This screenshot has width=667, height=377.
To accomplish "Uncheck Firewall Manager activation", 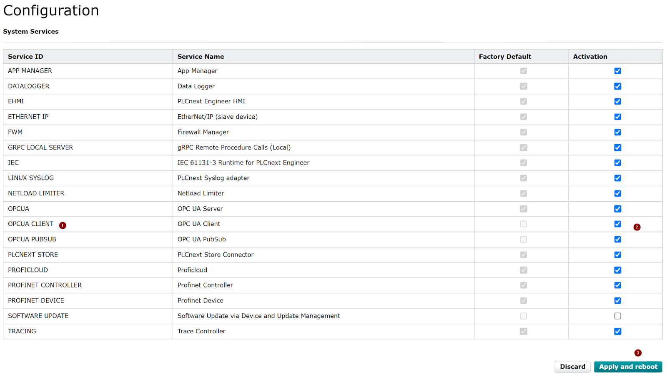I will click(x=617, y=132).
